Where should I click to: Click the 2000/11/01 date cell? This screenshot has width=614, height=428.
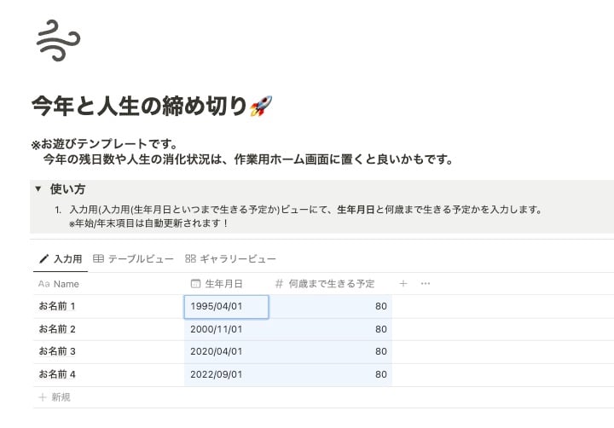tap(226, 329)
